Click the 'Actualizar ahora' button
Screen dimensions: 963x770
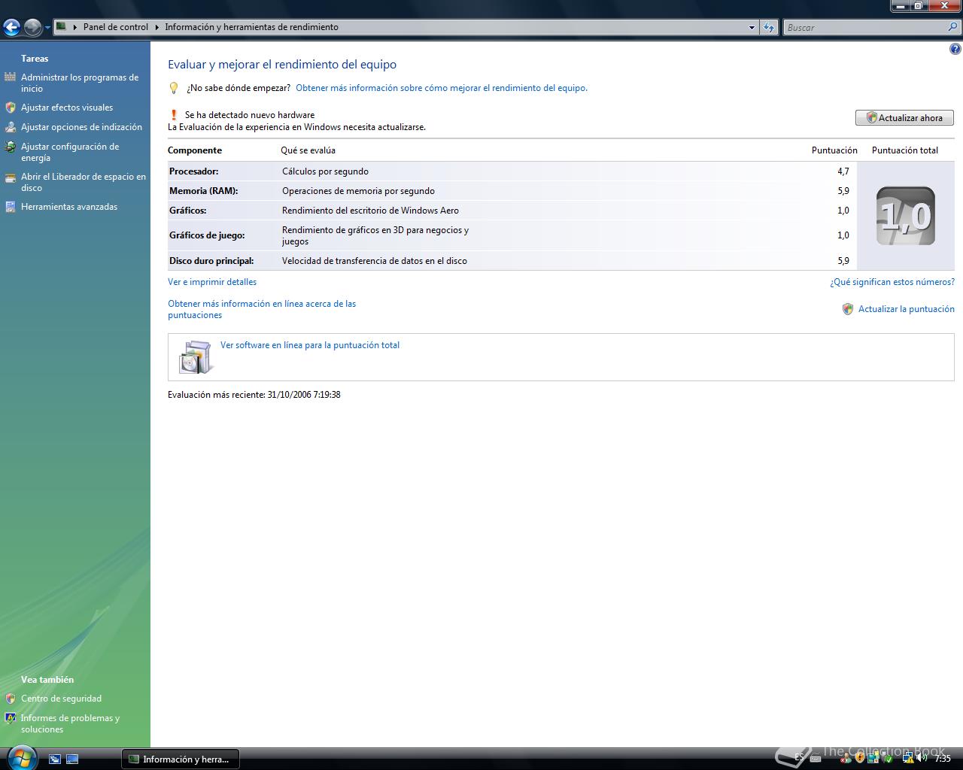click(904, 118)
